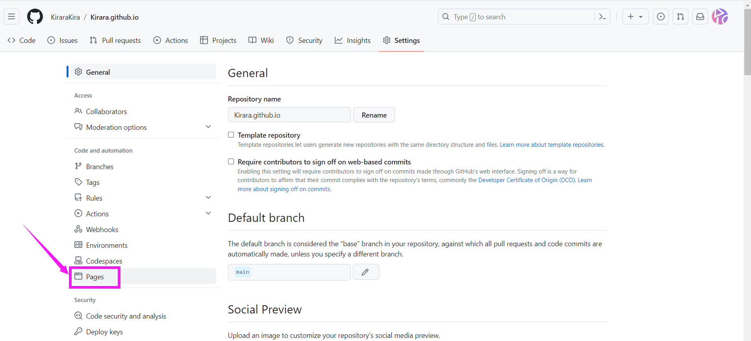Click the Rename button
Screen dimensions: 751x341
coord(374,115)
